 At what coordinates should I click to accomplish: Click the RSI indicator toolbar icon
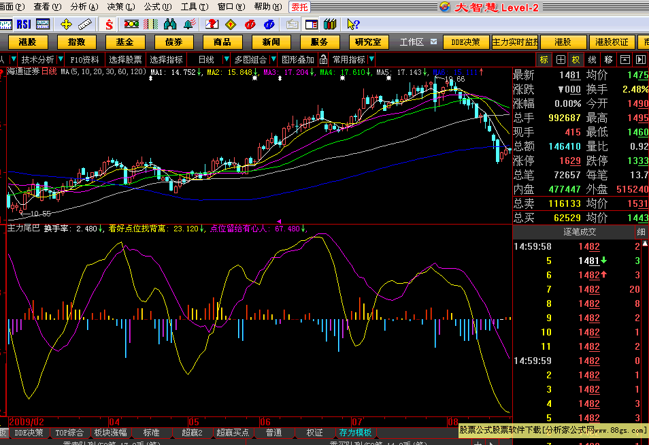pos(24,24)
